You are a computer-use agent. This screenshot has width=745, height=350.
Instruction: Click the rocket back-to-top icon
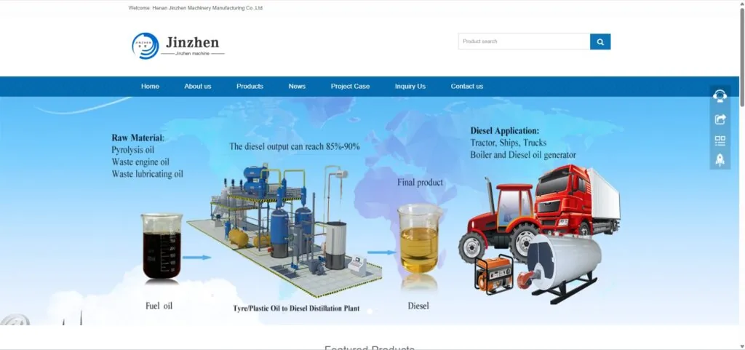[720, 160]
